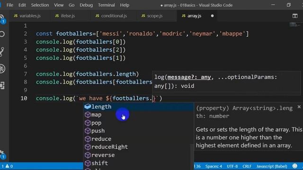Open the Debug sidebar icon
Screen dimensions: 303x170
[2, 68]
